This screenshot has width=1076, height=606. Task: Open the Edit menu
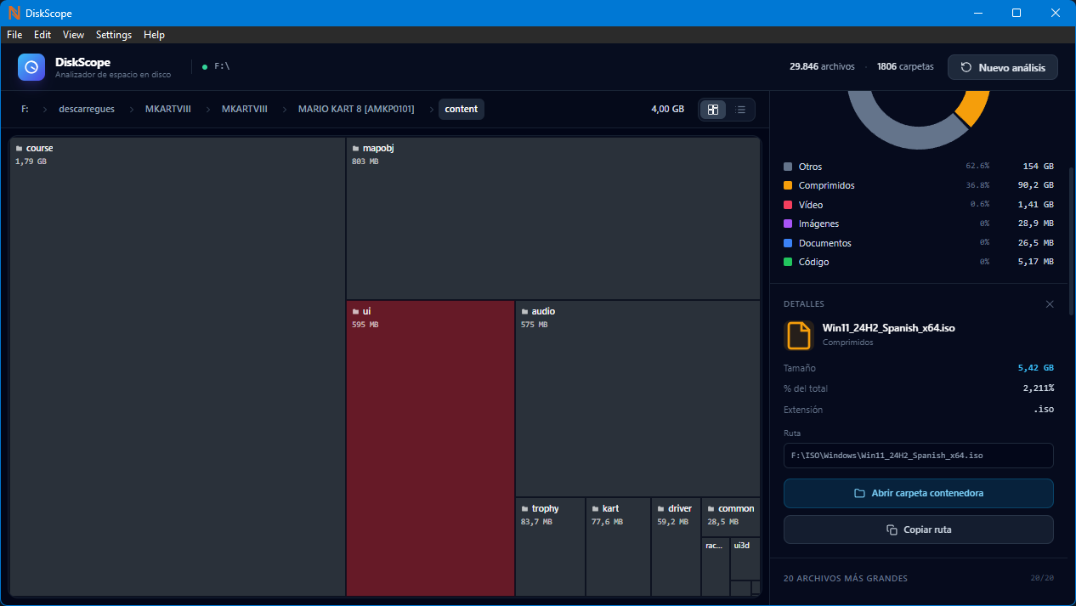[x=42, y=35]
